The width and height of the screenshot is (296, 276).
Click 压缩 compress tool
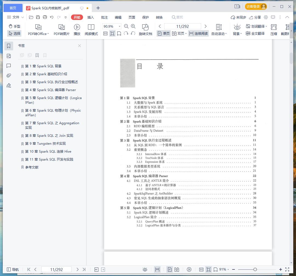274,30
